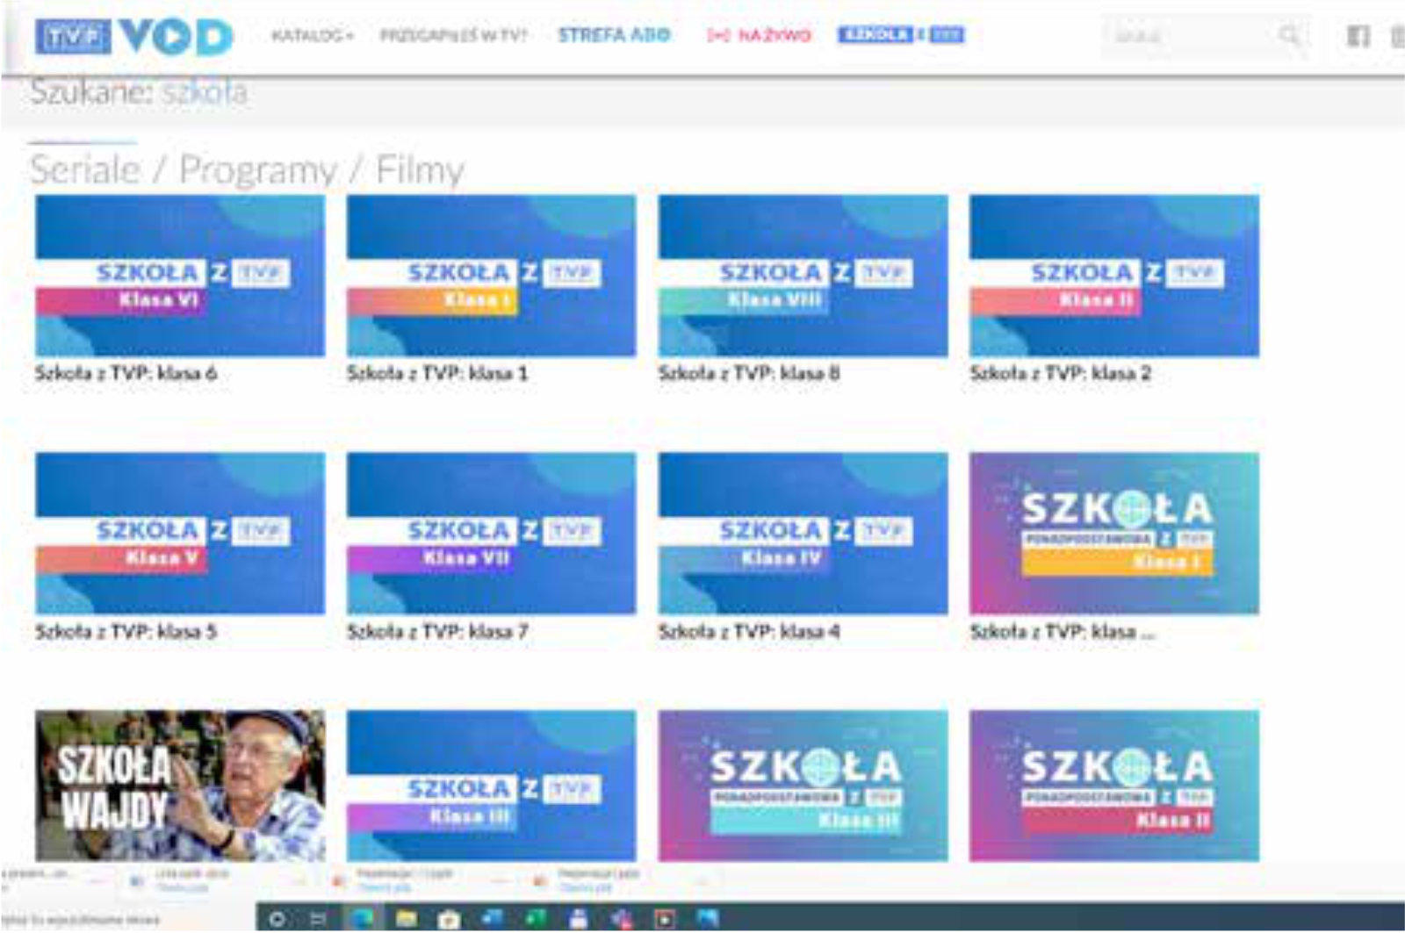Click the search magnifier icon
1405x933 pixels.
[1288, 35]
